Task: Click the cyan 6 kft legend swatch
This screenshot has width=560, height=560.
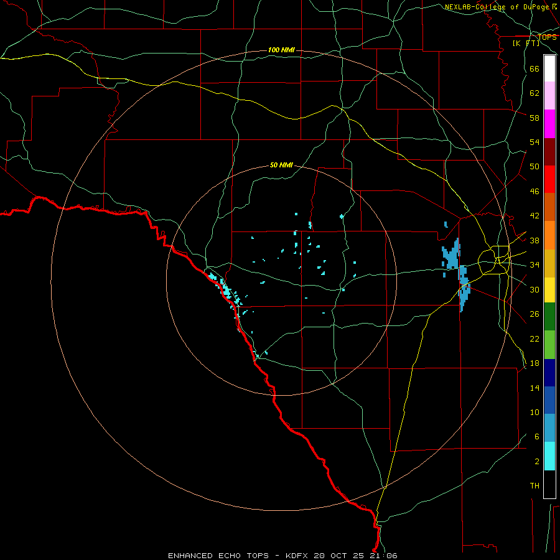Action: pos(549,456)
